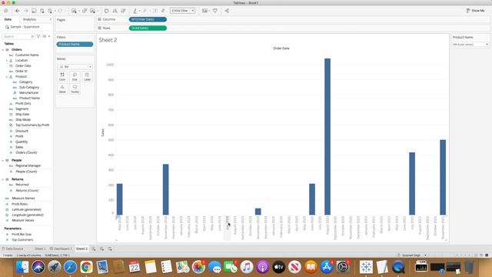
Task: Click the Detail mark card
Action: pyautogui.click(x=62, y=89)
